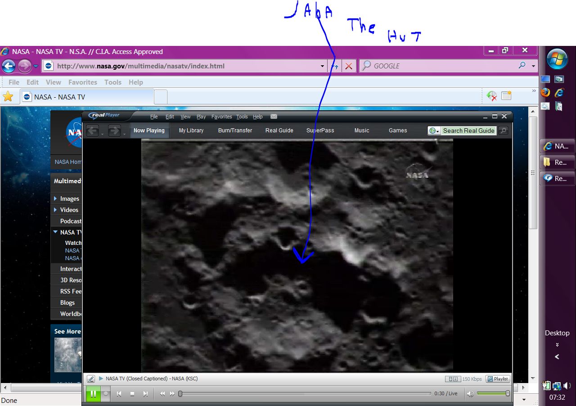
Task: Open Internet Explorer Favorites menu
Action: pyautogui.click(x=83, y=82)
